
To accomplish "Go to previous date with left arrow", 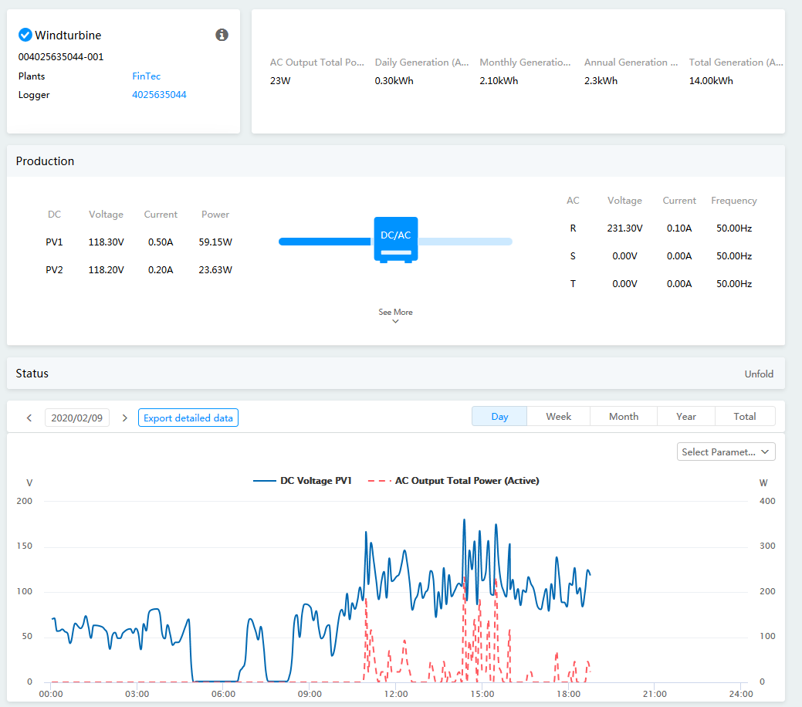I will 29,418.
